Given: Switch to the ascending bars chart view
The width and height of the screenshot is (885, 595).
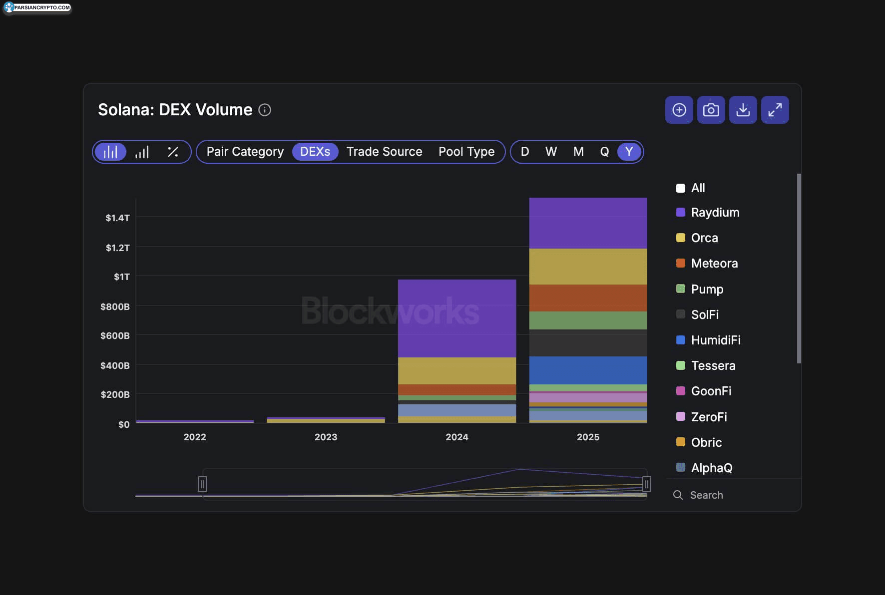Looking at the screenshot, I should (x=142, y=152).
